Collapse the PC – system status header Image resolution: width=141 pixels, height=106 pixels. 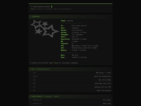click(70, 69)
